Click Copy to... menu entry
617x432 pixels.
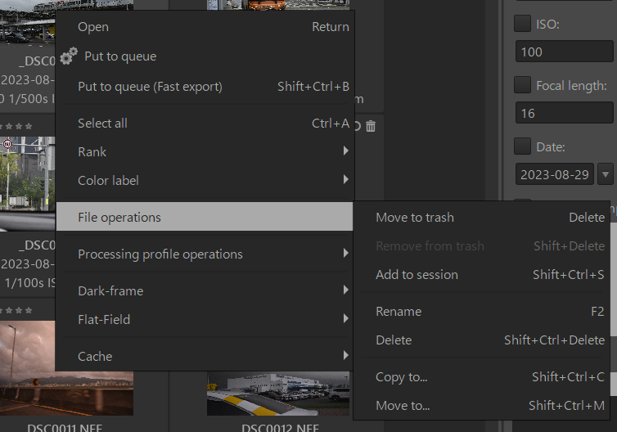483,376
